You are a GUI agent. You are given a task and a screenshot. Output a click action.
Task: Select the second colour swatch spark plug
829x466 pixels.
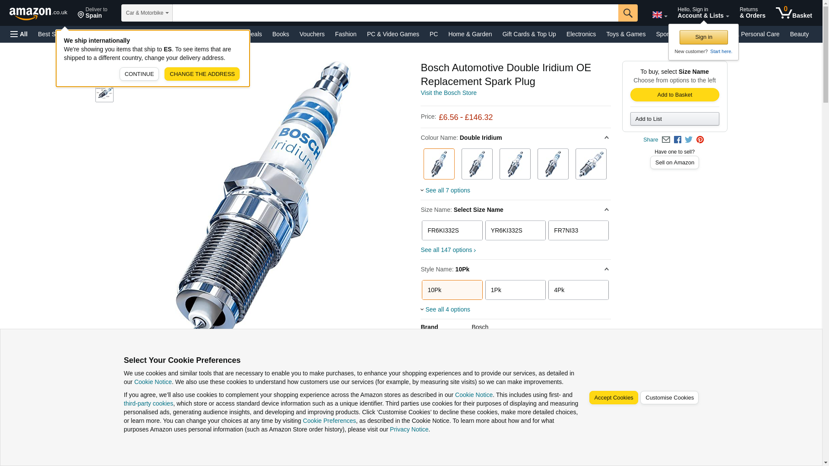pos(477,164)
